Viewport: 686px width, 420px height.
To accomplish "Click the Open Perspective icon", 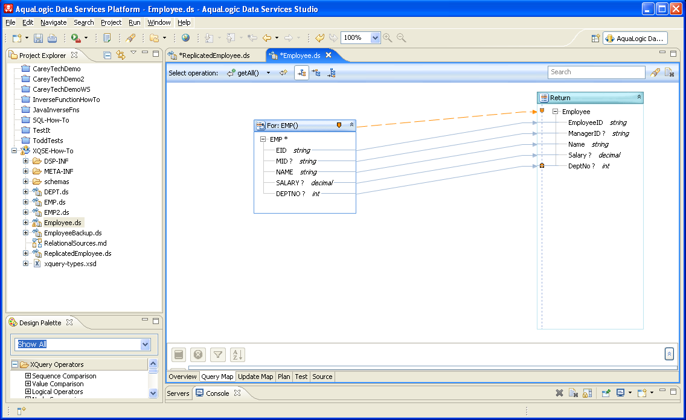I will tap(595, 39).
